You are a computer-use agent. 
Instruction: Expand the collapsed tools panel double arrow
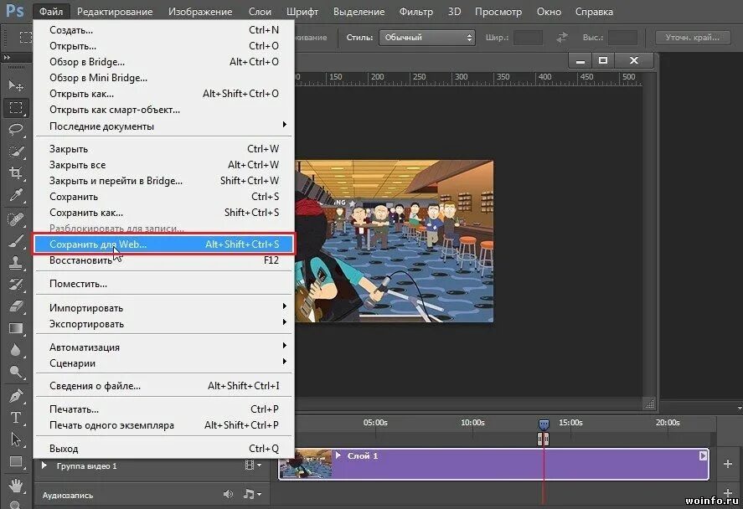tap(7, 57)
